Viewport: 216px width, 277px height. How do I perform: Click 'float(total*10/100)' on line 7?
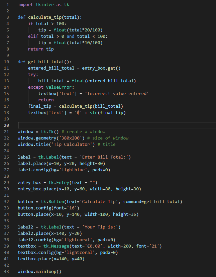click(78, 43)
